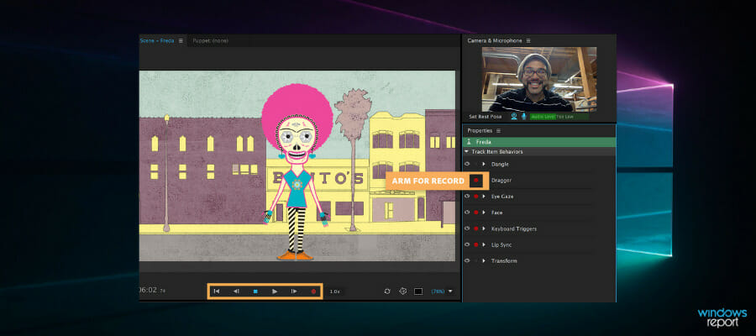Toggle the camera input icon
The height and width of the screenshot is (336, 756).
point(514,116)
